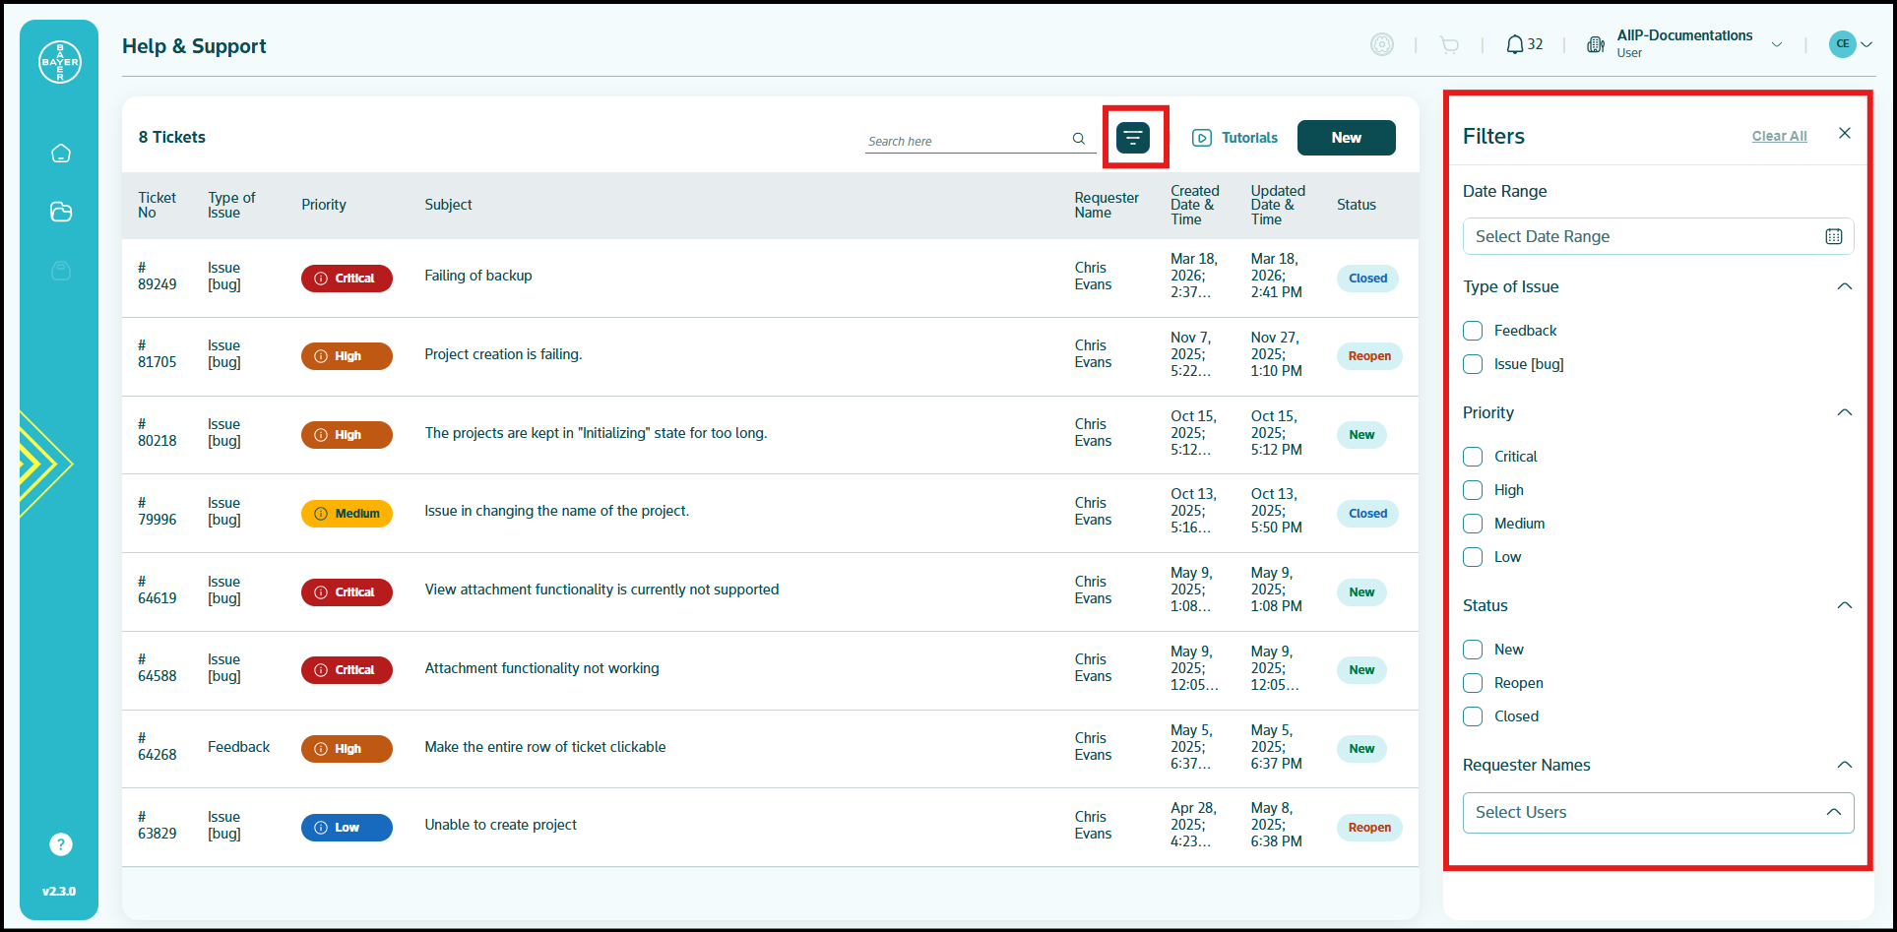Click the shopping cart icon in header
The image size is (1897, 932).
pos(1449,44)
